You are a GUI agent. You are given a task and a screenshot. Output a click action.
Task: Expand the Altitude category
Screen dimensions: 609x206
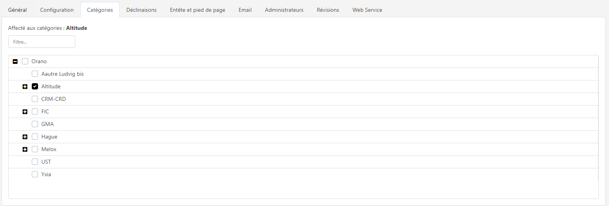25,86
